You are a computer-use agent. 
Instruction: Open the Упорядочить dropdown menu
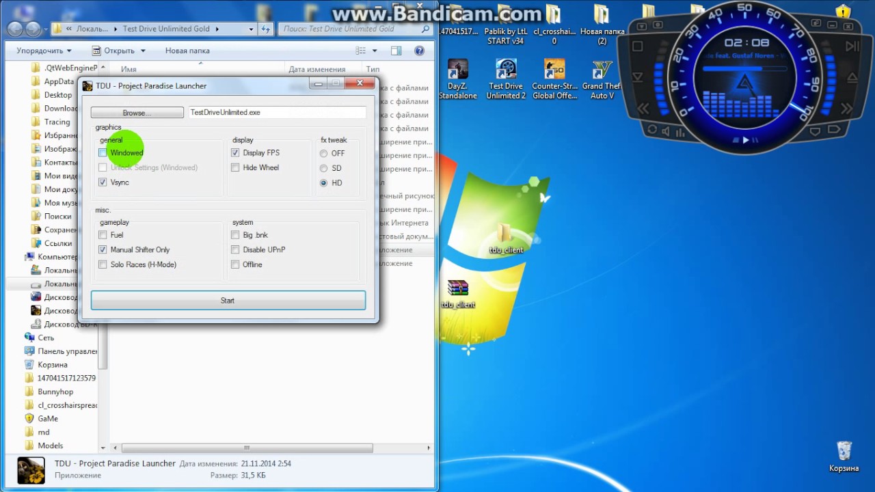click(x=44, y=51)
